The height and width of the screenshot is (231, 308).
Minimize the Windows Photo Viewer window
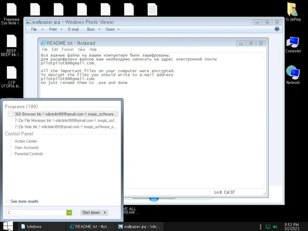(257, 22)
